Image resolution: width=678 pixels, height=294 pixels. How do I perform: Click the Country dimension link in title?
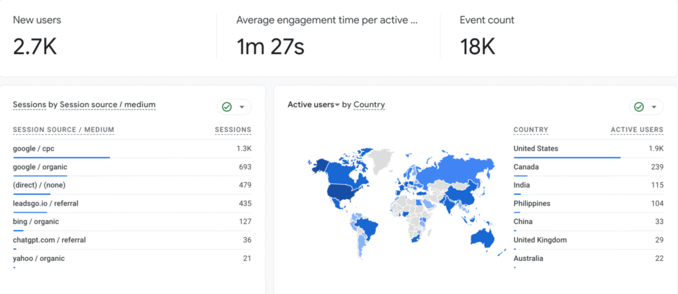(369, 105)
